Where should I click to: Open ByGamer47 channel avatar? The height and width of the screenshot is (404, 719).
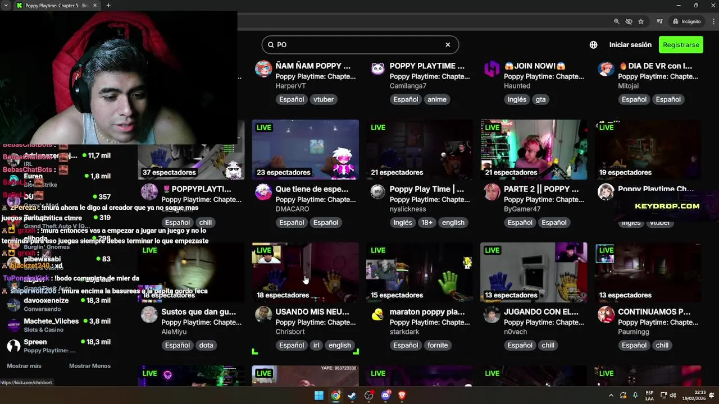(x=492, y=192)
